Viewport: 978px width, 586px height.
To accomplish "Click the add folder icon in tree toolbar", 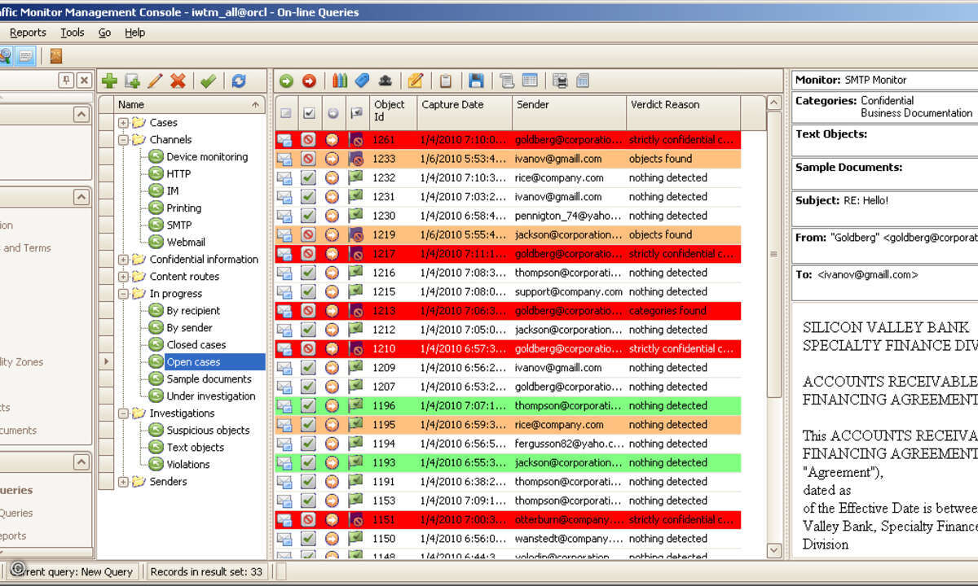I will tap(132, 81).
